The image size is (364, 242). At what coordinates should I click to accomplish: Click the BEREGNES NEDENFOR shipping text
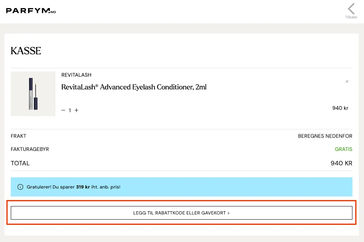[325, 136]
